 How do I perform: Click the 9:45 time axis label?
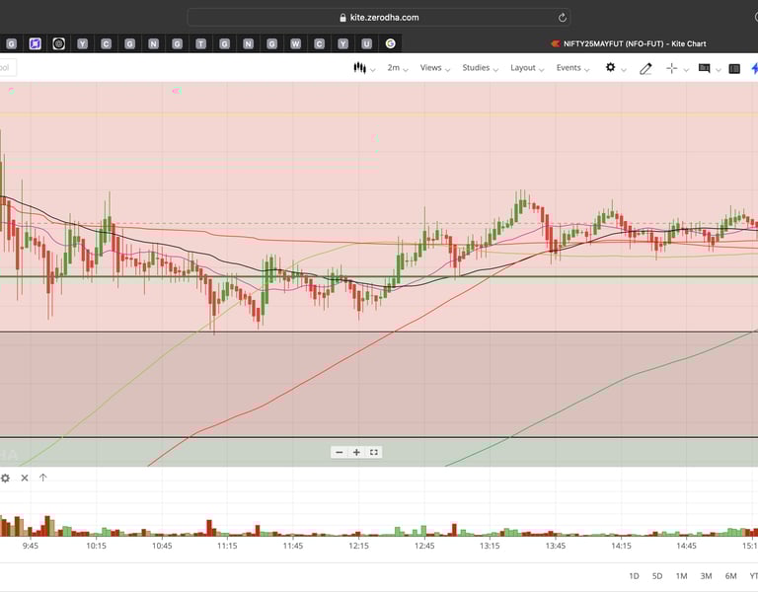(30, 546)
